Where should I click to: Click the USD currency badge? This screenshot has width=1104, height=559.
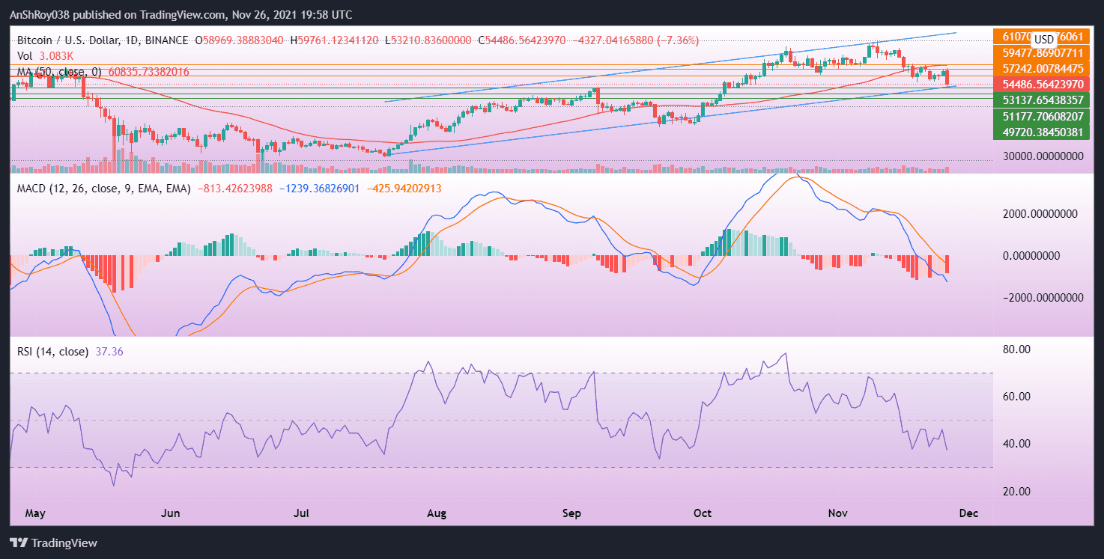(1044, 39)
